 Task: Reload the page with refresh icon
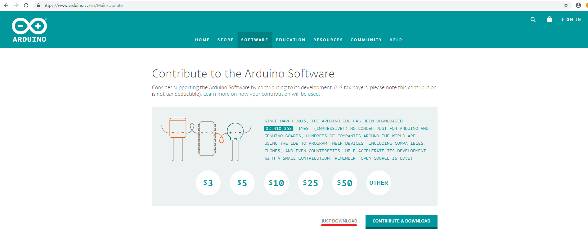26,5
